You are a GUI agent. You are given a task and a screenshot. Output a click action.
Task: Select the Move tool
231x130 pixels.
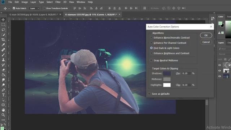click(3, 19)
